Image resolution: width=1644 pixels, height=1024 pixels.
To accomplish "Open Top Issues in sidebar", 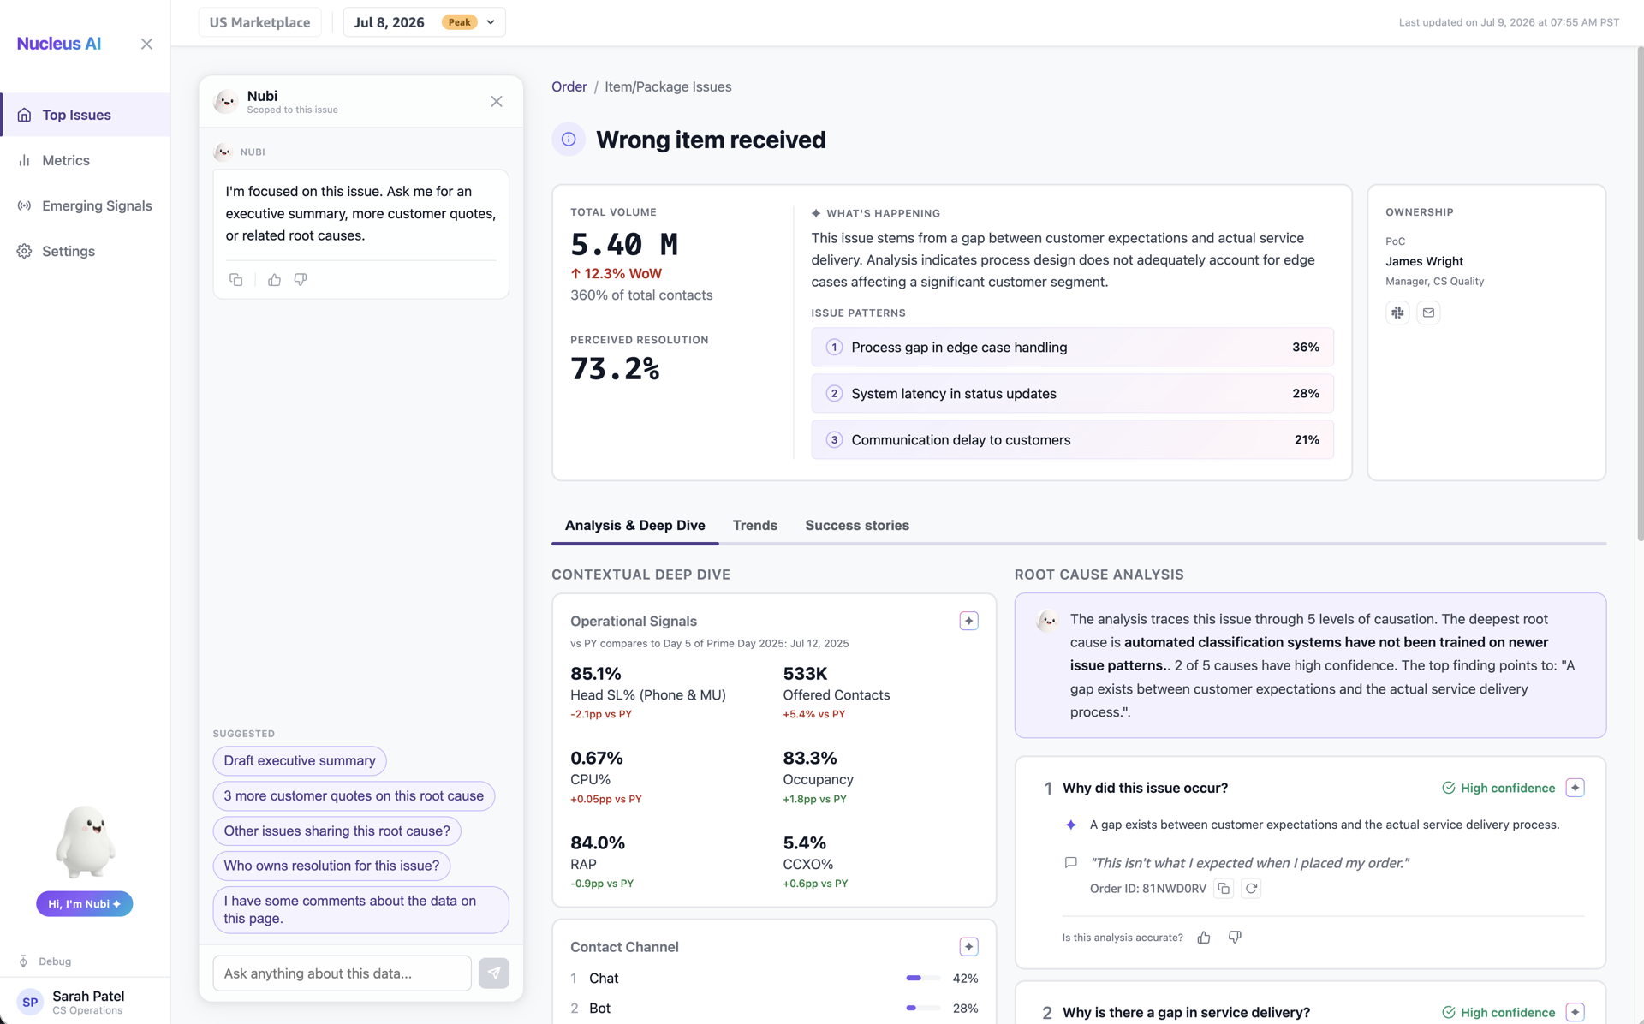I will 85,115.
